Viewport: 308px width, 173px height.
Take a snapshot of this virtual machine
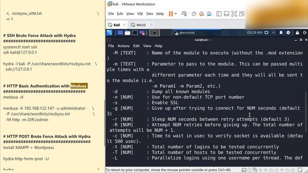[x=194, y=14]
